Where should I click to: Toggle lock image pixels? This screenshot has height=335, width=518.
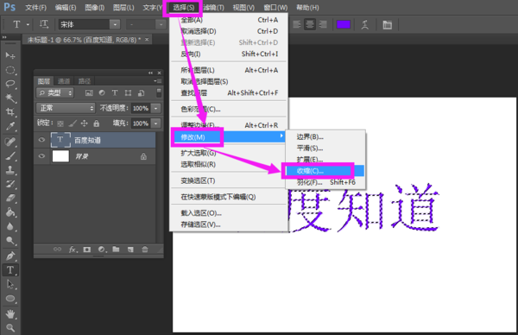coord(73,123)
